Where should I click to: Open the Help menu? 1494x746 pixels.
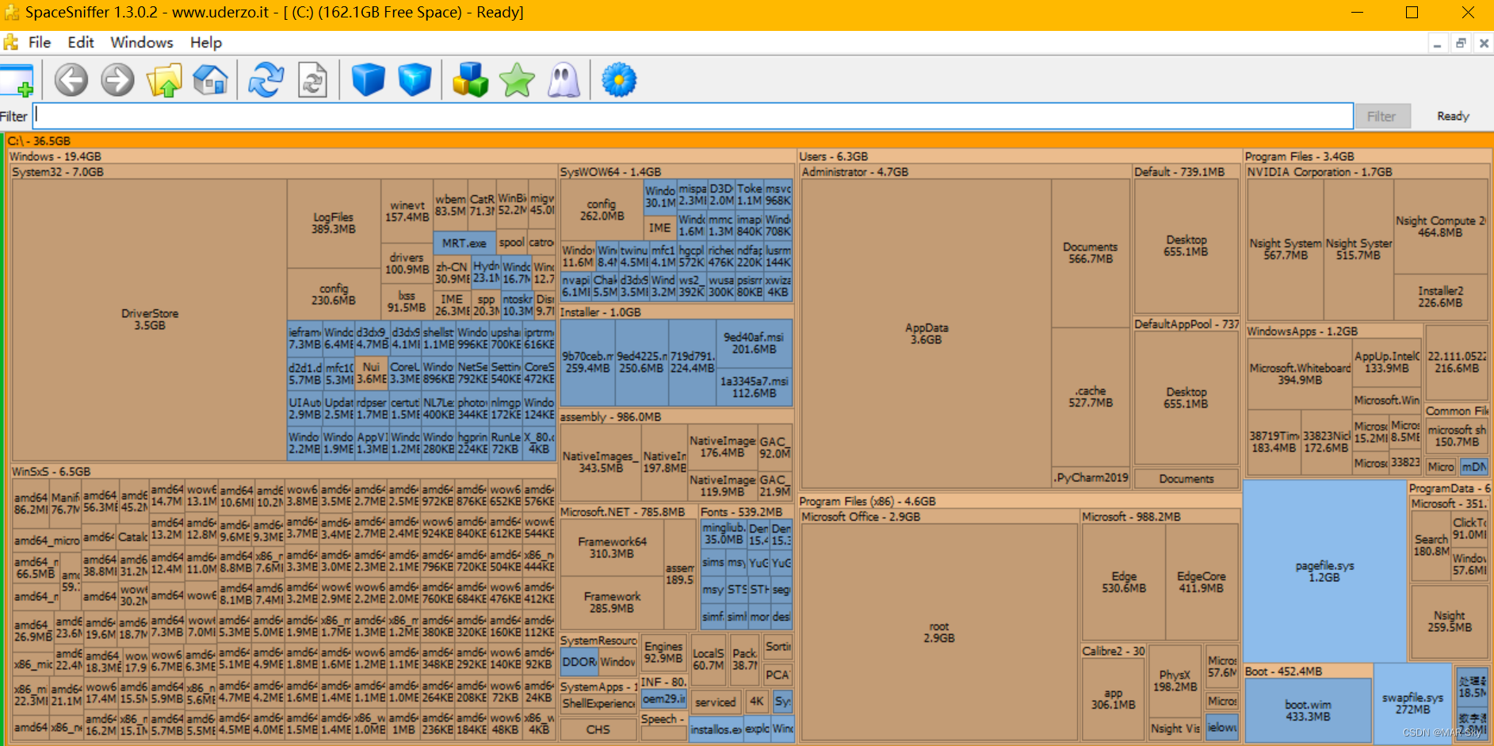pyautogui.click(x=206, y=42)
